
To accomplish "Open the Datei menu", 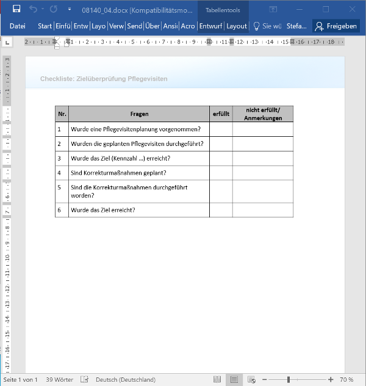I will click(17, 26).
